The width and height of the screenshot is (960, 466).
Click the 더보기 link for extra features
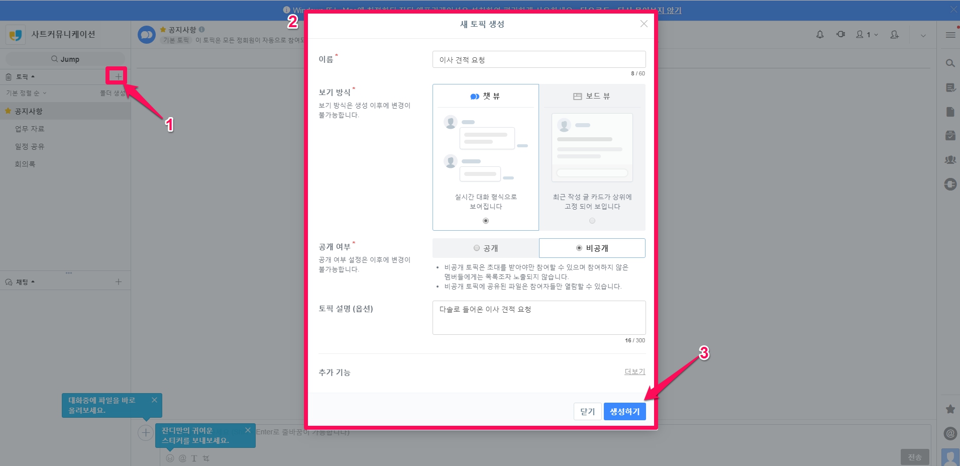pos(634,371)
